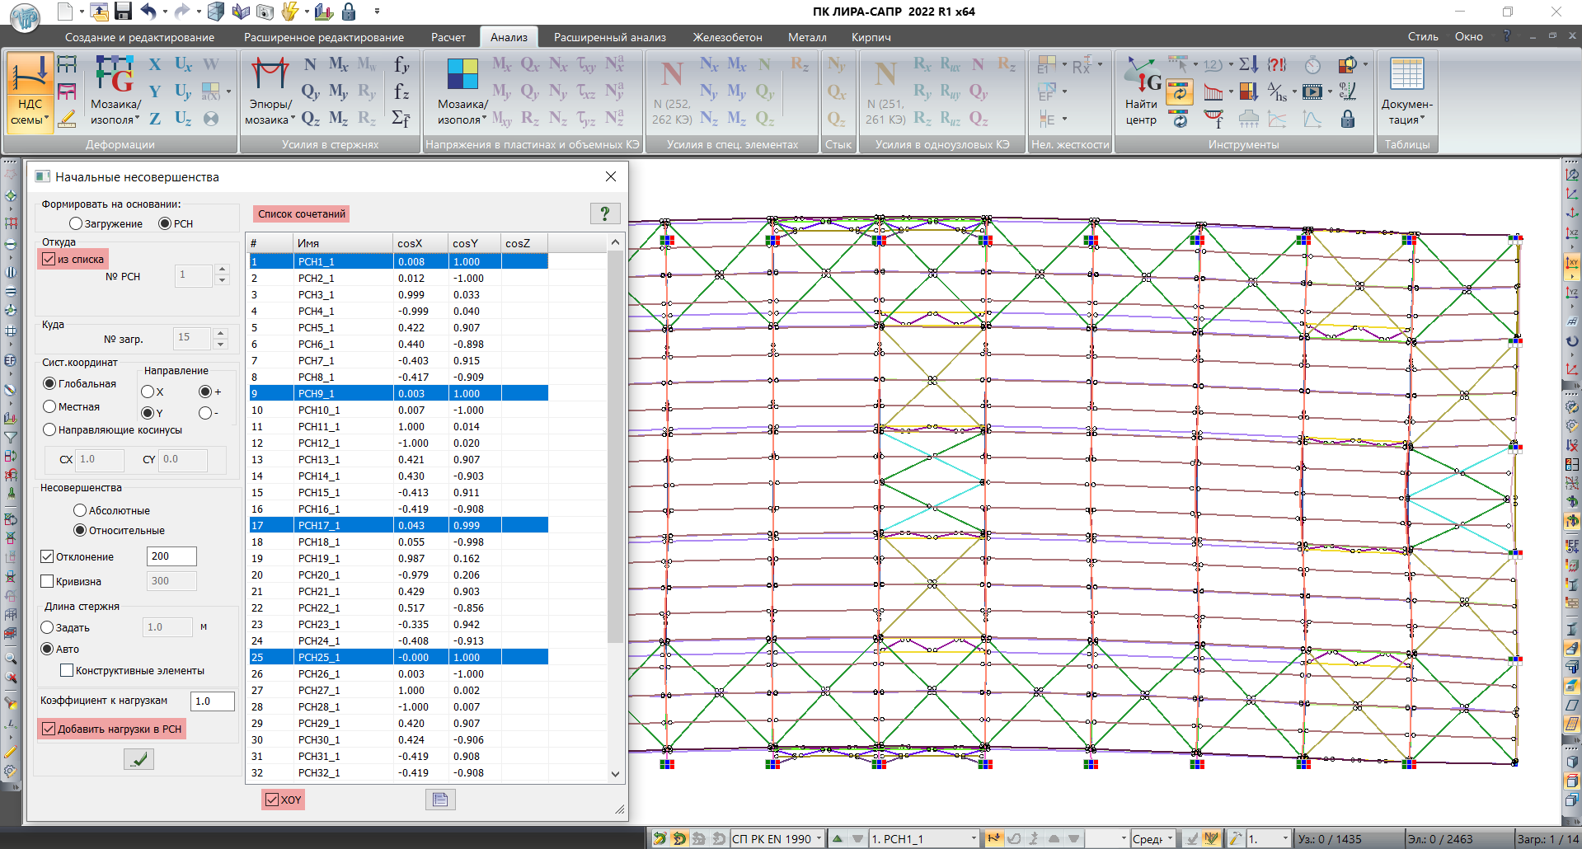
Task: Switch to the Железобетон ribbon tab
Action: (727, 37)
